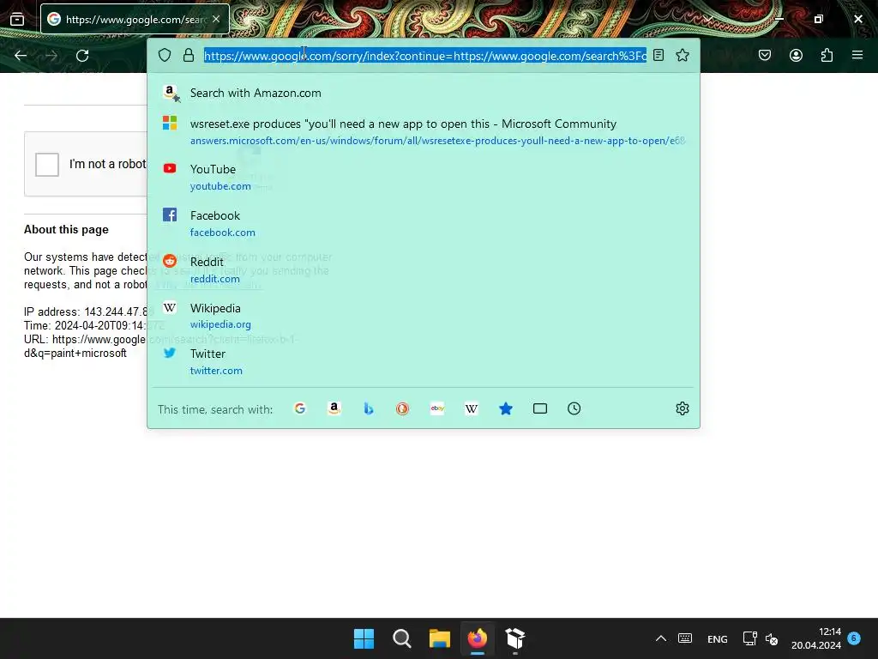This screenshot has width=878, height=659.
Task: Search this time with eBay
Action: click(437, 408)
